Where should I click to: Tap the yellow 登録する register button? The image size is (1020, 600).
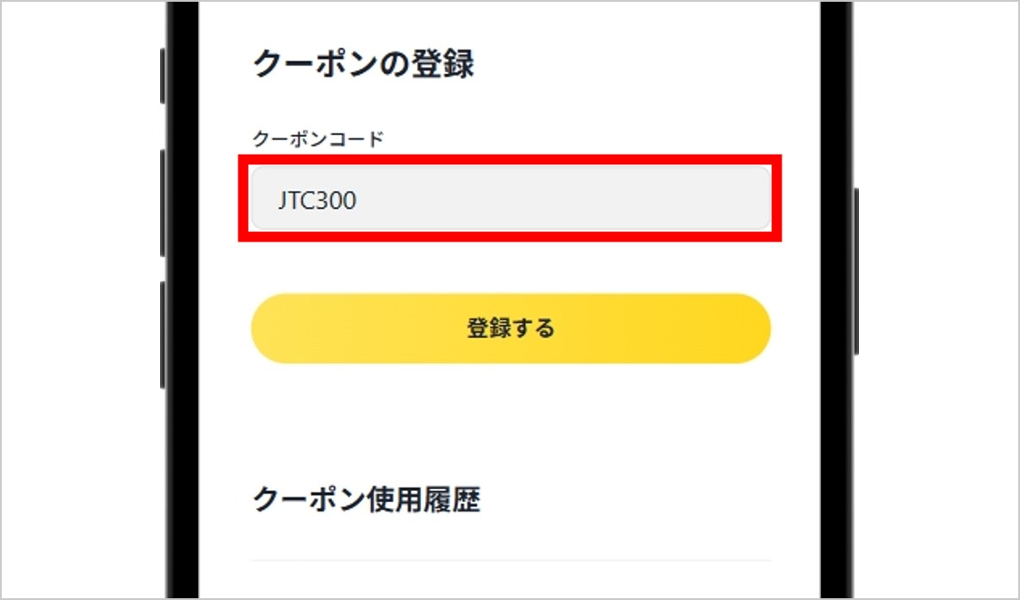511,328
